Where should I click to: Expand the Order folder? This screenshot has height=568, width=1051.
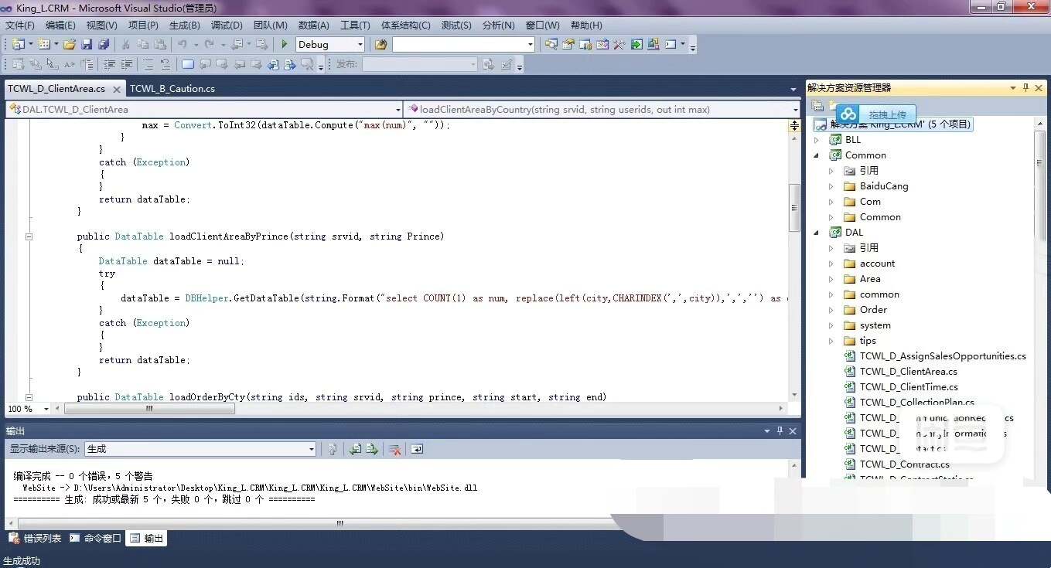(831, 310)
